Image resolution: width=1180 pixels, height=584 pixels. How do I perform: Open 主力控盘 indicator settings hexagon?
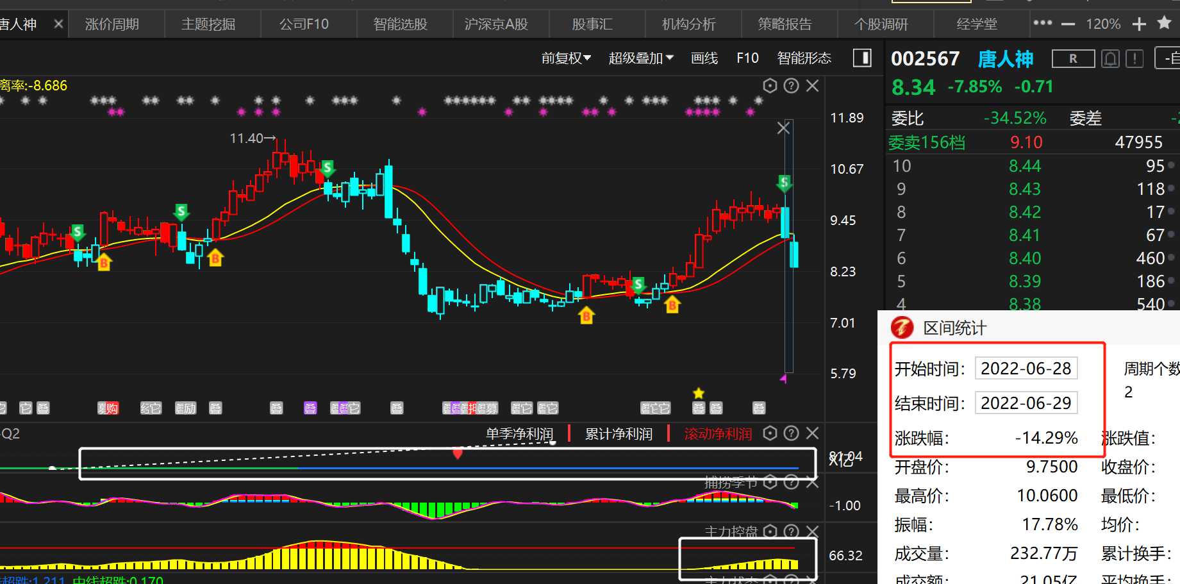770,531
